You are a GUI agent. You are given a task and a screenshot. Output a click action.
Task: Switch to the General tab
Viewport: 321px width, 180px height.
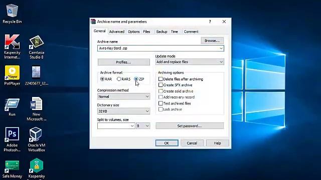[99, 31]
